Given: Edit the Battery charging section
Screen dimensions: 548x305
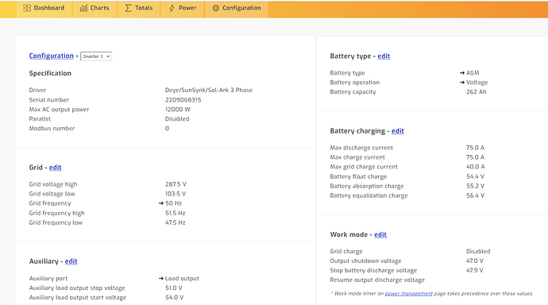Looking at the screenshot, I should [398, 131].
